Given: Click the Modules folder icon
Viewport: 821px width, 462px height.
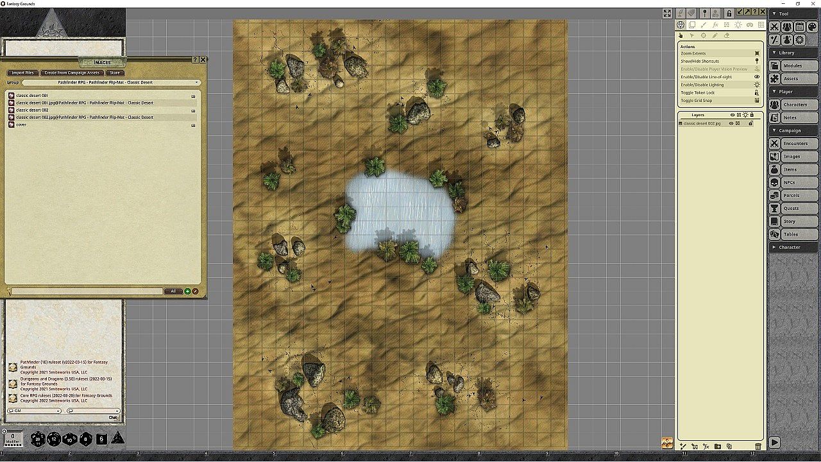Looking at the screenshot, I should pos(775,65).
